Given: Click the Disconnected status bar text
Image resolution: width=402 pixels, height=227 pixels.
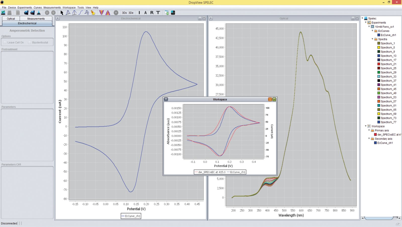Looking at the screenshot, I should point(9,223).
